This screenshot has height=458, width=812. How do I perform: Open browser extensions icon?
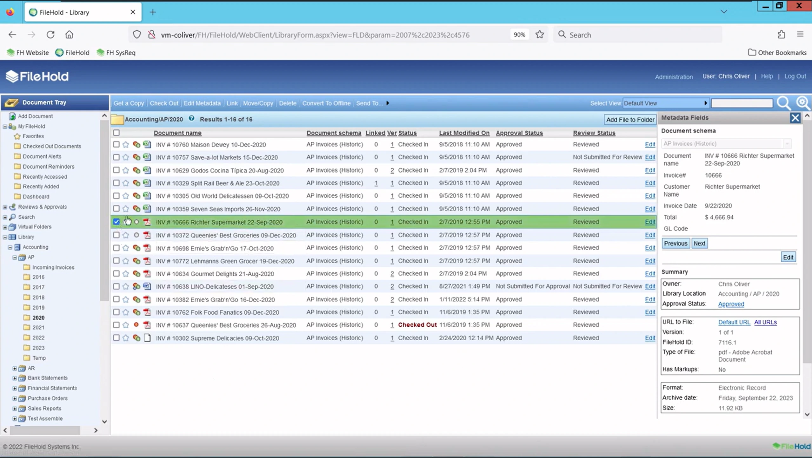click(781, 35)
